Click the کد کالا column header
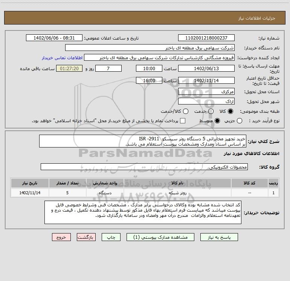The height and width of the screenshot is (281, 290). click(x=249, y=183)
